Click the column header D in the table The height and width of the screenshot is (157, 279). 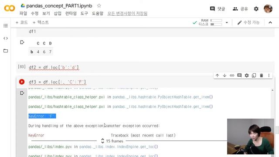click(51, 43)
